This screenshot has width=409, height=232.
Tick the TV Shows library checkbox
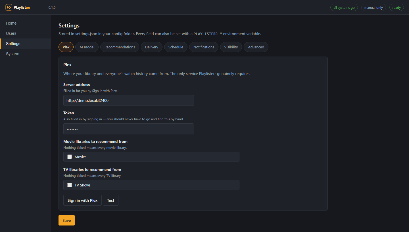70,185
